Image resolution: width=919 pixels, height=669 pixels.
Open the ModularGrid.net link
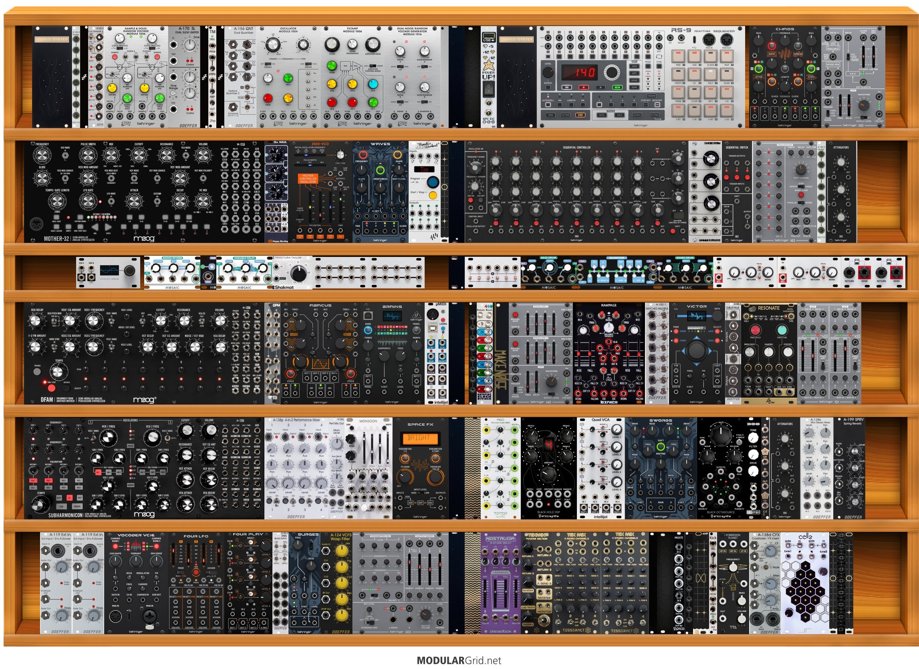click(459, 661)
